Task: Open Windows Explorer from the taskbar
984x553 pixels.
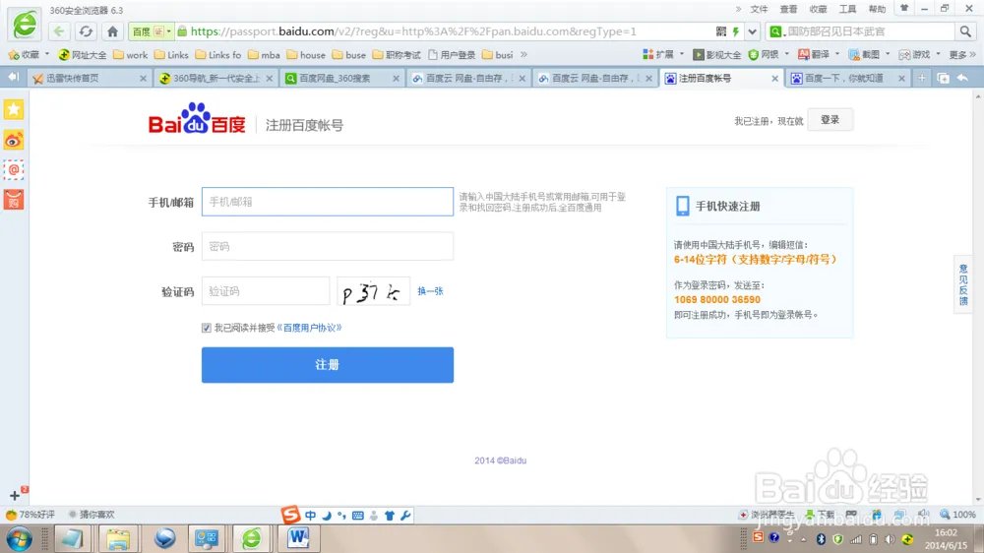Action: [x=118, y=538]
